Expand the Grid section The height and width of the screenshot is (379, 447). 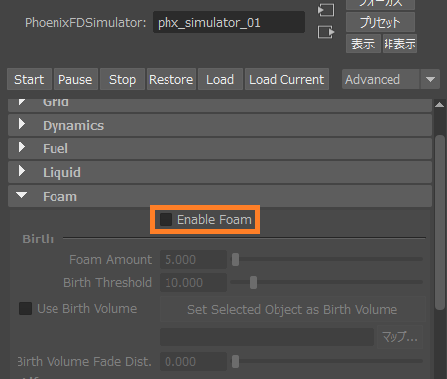click(220, 104)
